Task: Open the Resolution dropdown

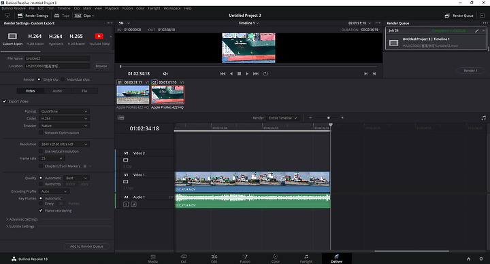Action: point(64,144)
